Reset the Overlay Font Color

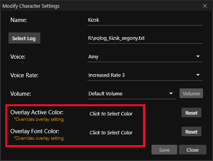coord(191,132)
